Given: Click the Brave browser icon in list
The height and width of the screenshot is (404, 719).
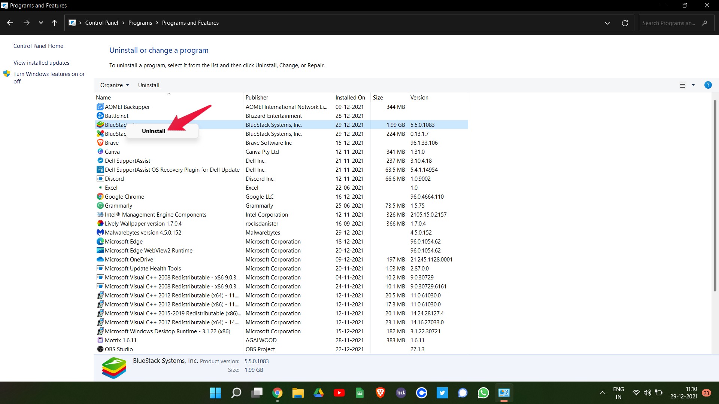Looking at the screenshot, I should click(x=100, y=143).
